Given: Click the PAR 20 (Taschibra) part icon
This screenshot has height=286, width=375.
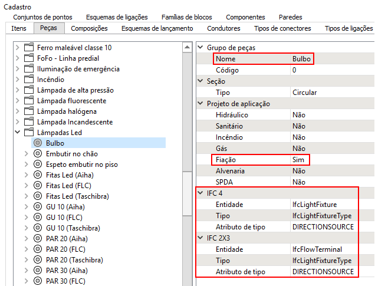Looking at the screenshot, I should pos(38,260).
